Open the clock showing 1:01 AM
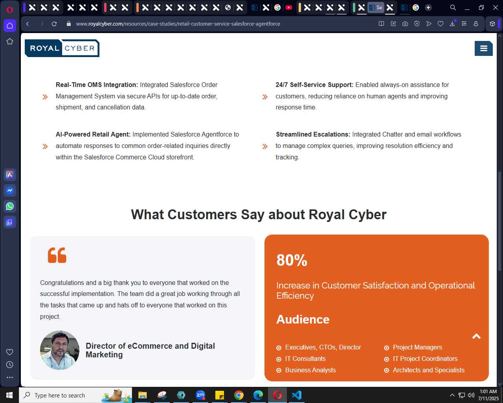This screenshot has height=403, width=503. (488, 395)
